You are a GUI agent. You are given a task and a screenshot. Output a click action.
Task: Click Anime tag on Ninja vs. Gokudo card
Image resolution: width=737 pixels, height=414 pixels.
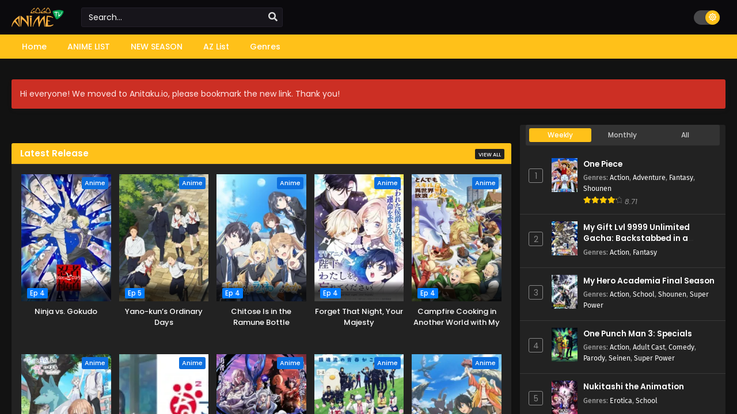pyautogui.click(x=95, y=183)
